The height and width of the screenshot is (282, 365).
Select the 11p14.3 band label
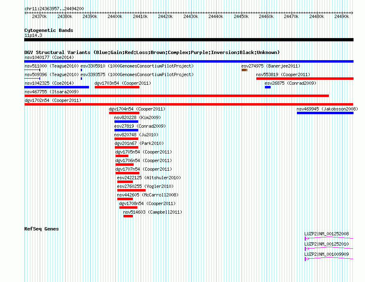33,35
